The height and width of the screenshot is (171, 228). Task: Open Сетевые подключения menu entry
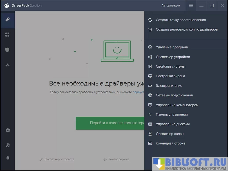coord(174,95)
